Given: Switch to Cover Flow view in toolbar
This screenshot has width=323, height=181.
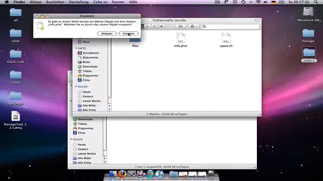Looking at the screenshot, I should pos(161,27).
